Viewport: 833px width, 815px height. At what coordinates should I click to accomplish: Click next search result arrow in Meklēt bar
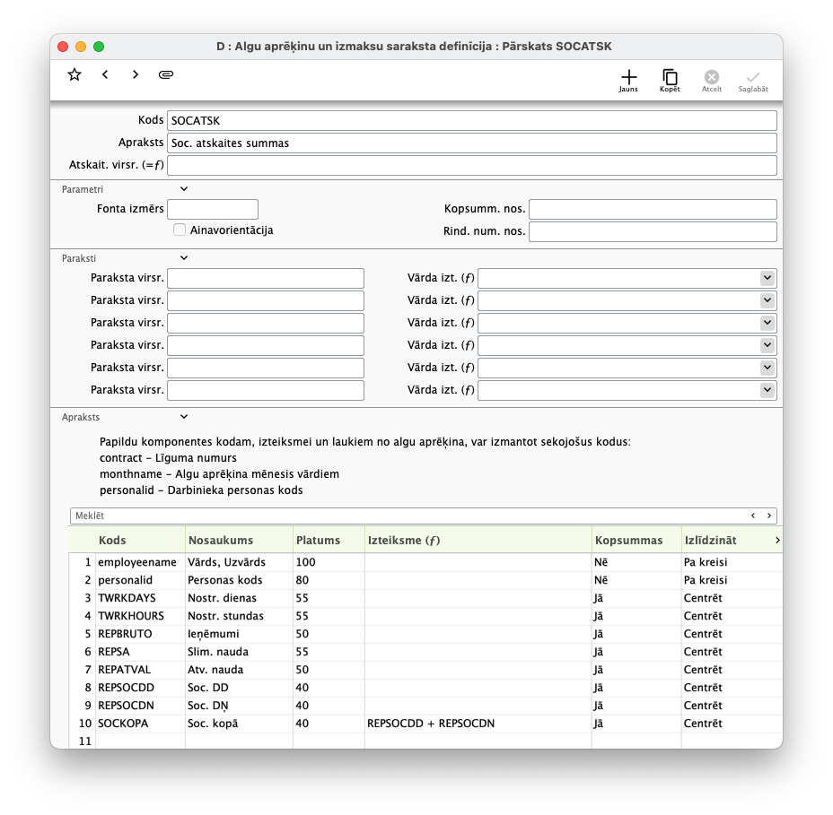point(768,516)
